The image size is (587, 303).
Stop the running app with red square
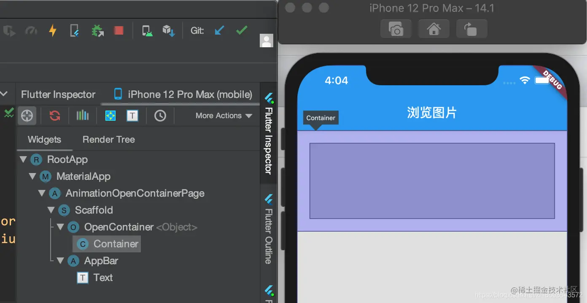(119, 30)
